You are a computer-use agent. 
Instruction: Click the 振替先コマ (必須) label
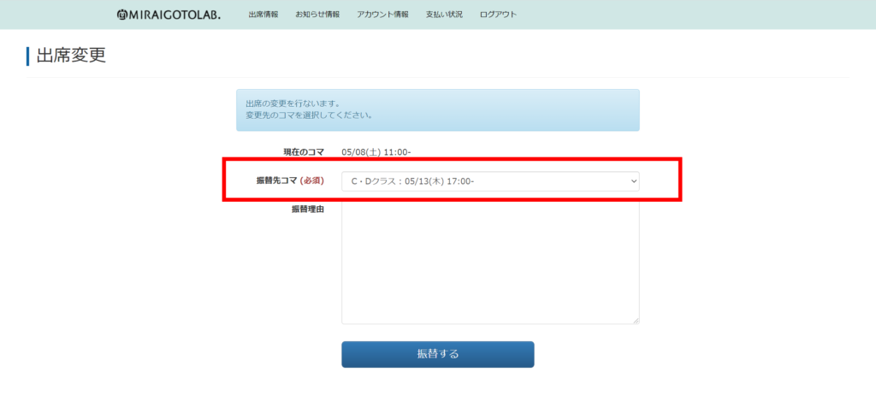(x=290, y=180)
